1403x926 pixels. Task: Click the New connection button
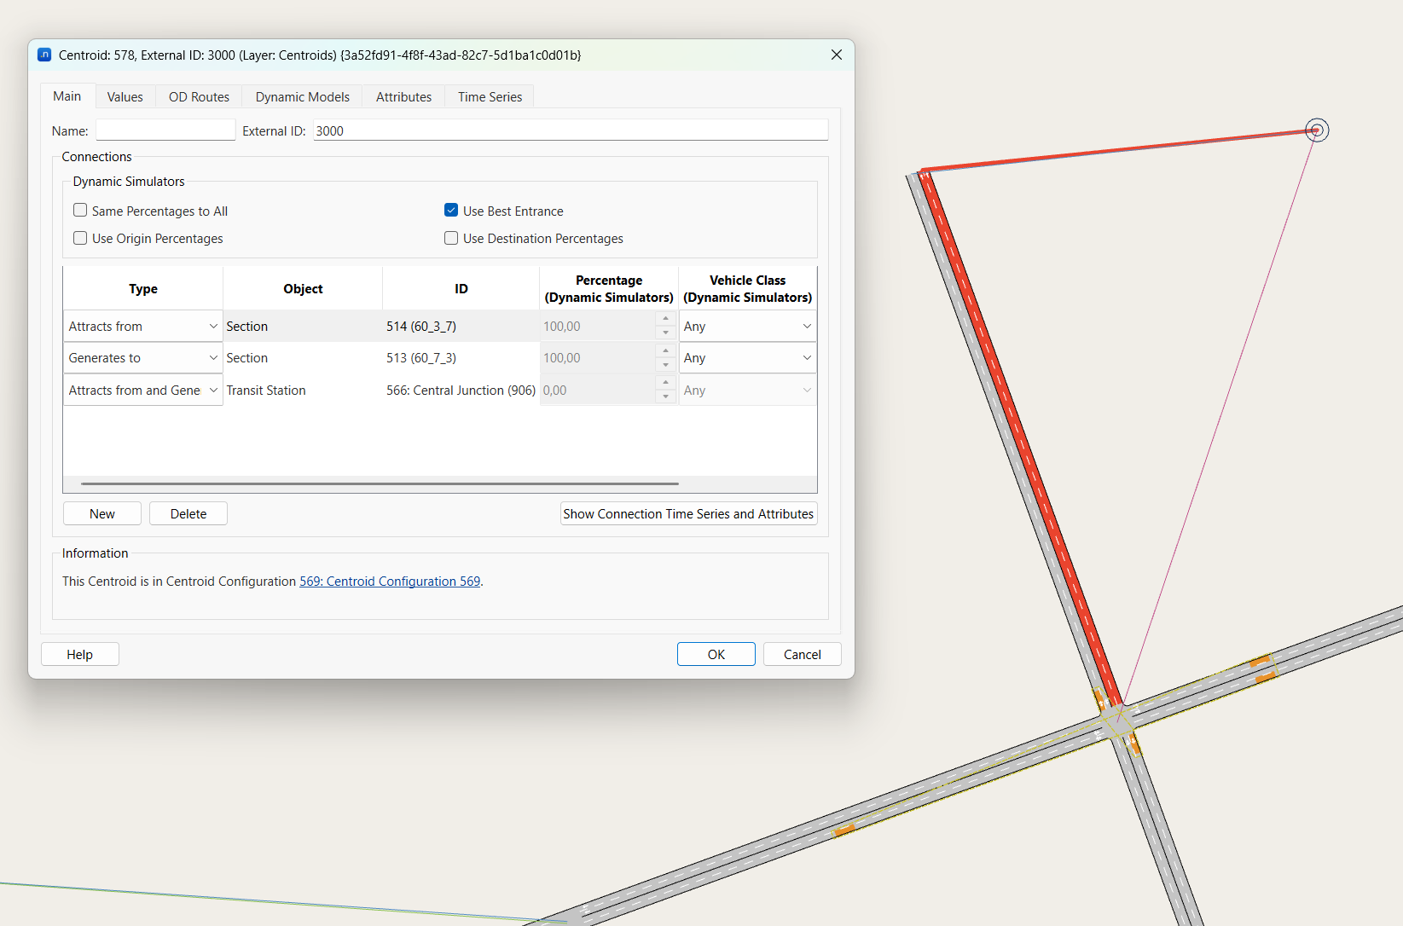102,513
